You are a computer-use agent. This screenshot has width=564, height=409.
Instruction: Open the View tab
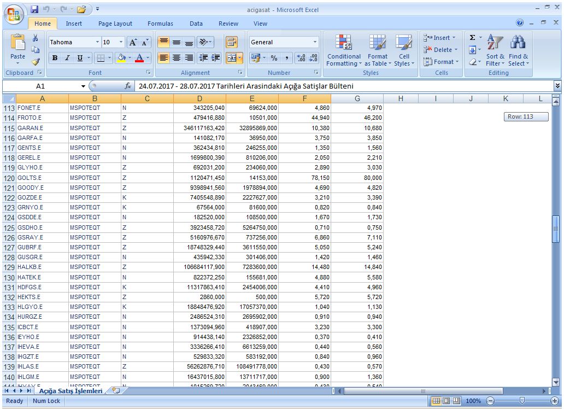point(260,24)
